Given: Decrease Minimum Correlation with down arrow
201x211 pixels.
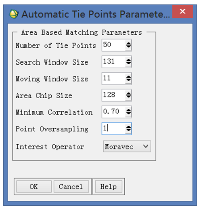Looking at the screenshot, I should tap(128, 114).
